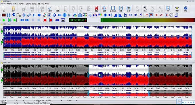Open the clock Time Warp effect icon
Viewport: 195px width, 105px height.
pos(171,15)
